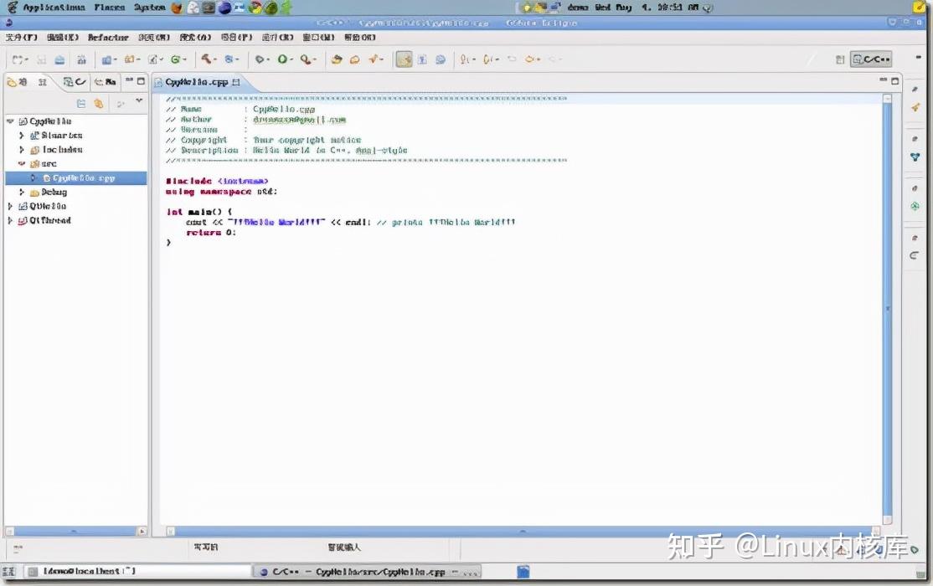The image size is (933, 586).
Task: Save the current file using the Save icon
Action: coord(42,59)
